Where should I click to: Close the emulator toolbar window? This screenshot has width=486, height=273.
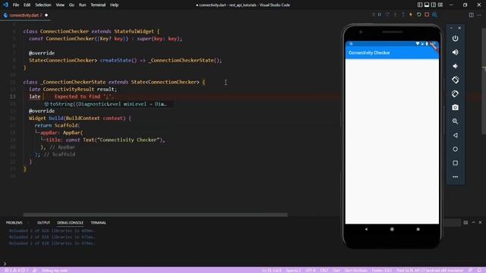coord(459,28)
